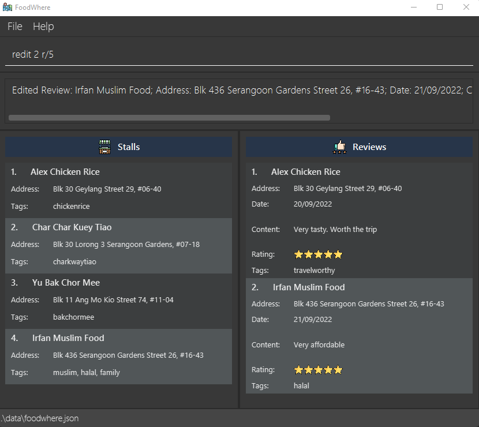Click review address Blk 30 Geylang Street 29

(x=347, y=189)
